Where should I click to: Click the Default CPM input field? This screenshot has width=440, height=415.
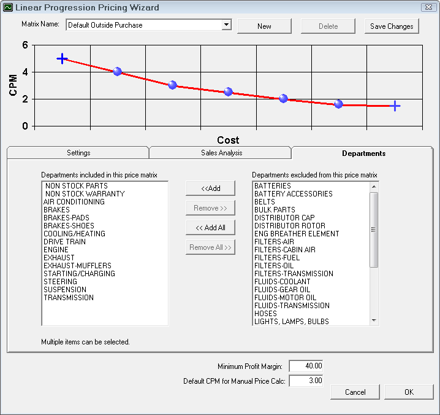pyautogui.click(x=305, y=381)
